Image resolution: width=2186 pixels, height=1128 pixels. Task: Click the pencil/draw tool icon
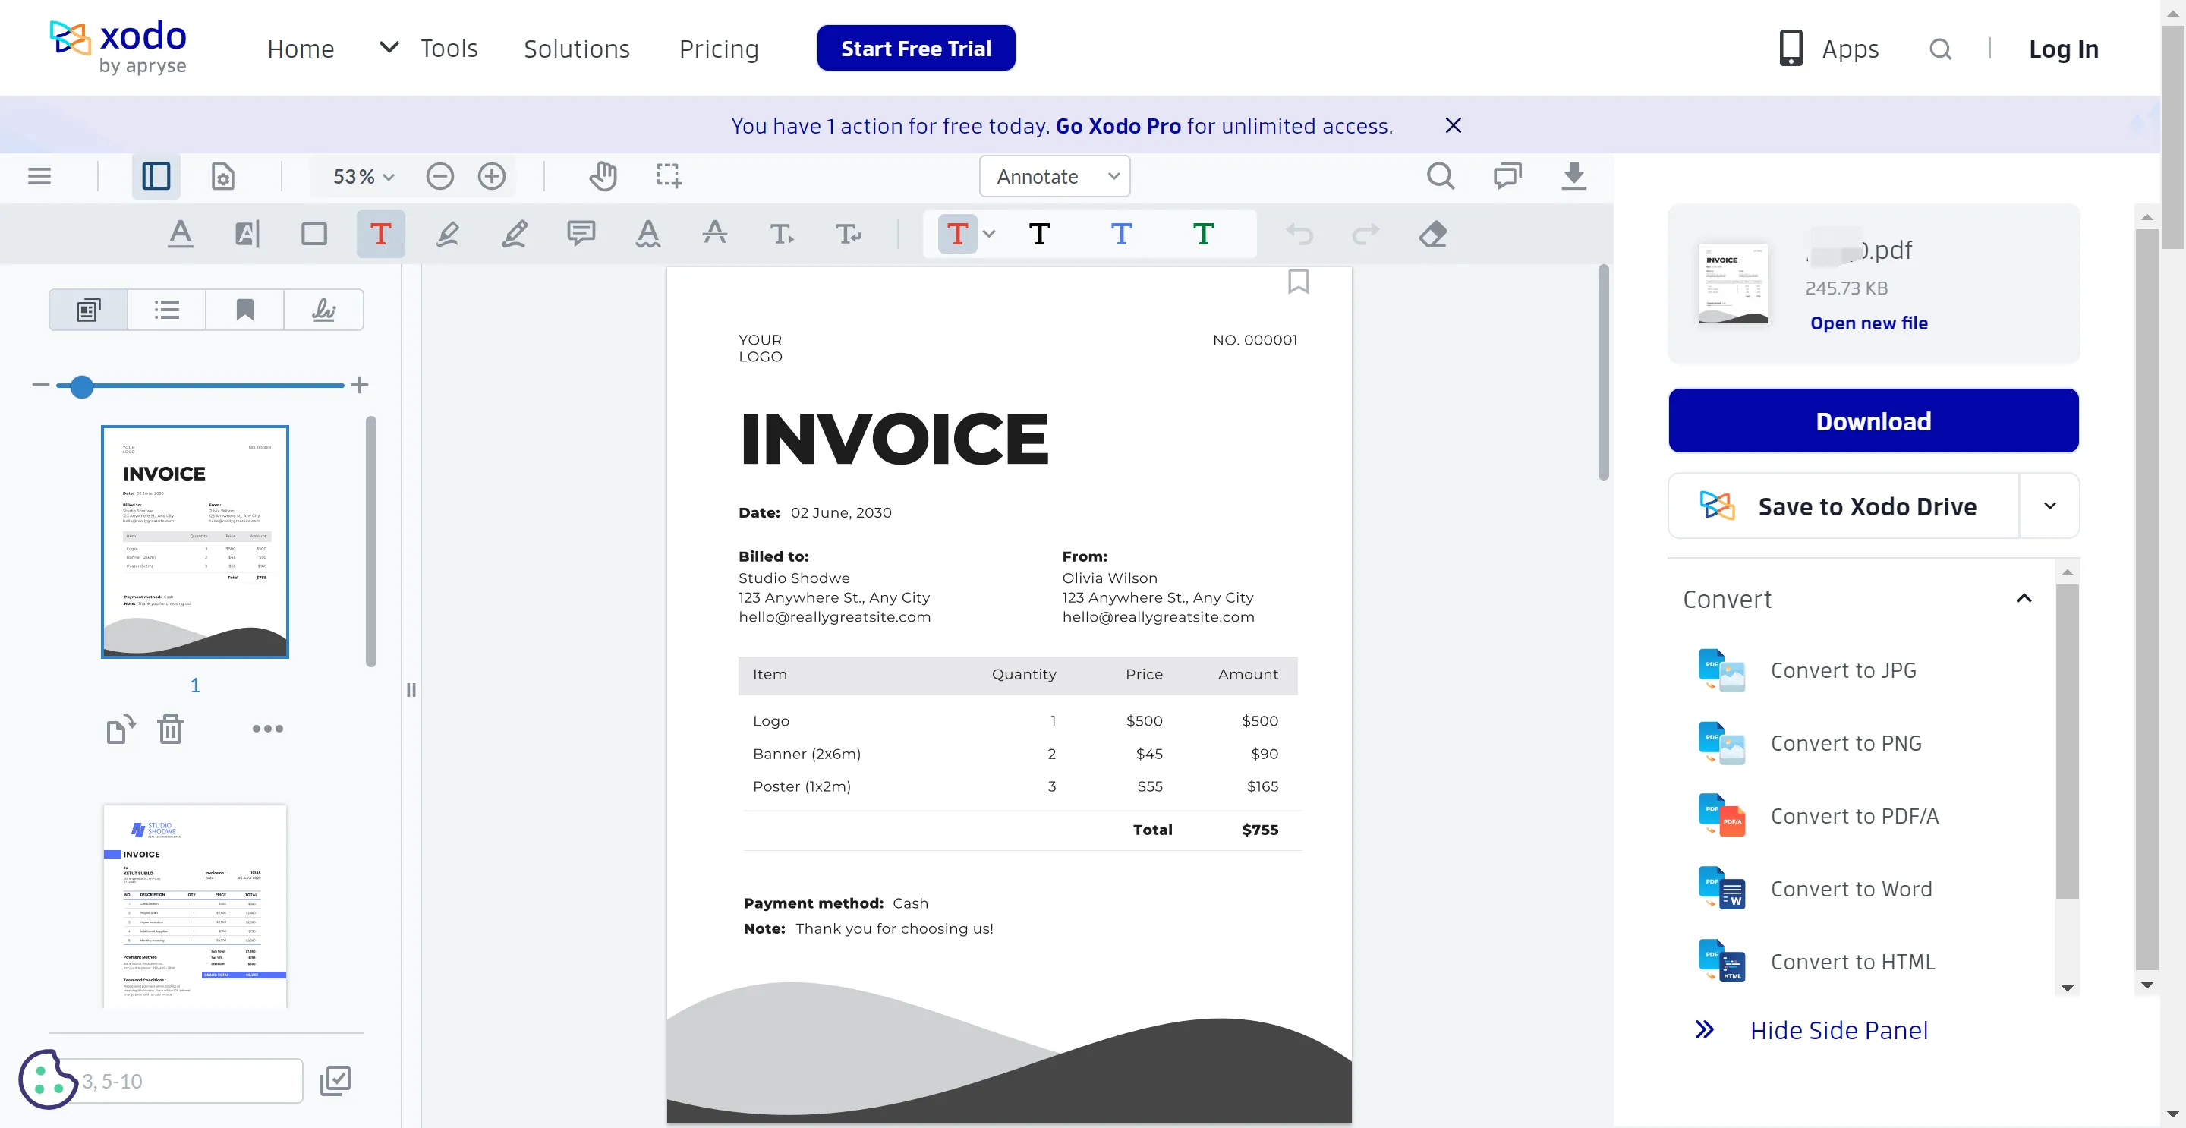coord(513,235)
